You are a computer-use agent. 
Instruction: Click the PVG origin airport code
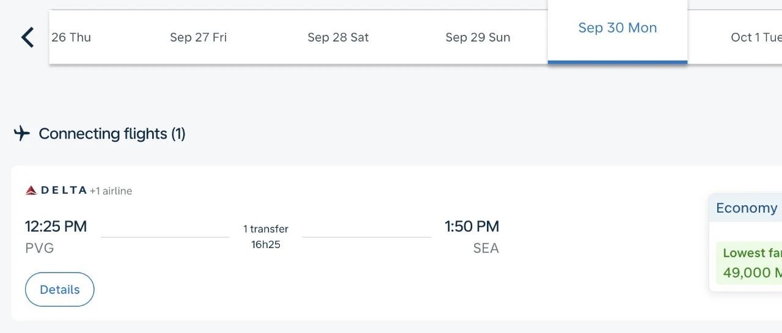(40, 248)
